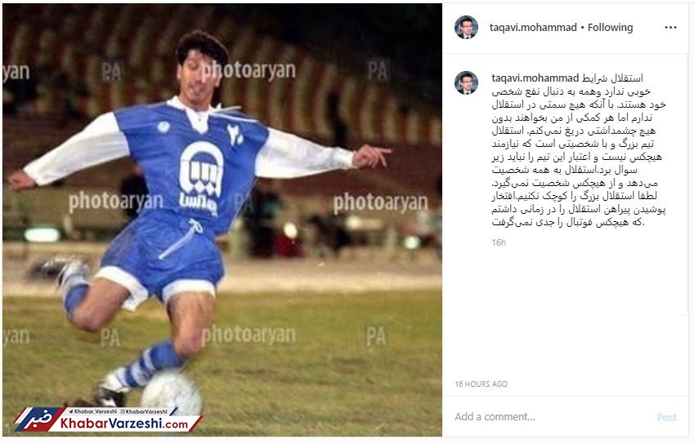The width and height of the screenshot is (694, 444).
Task: Click the football player photo
Action: pos(222,220)
